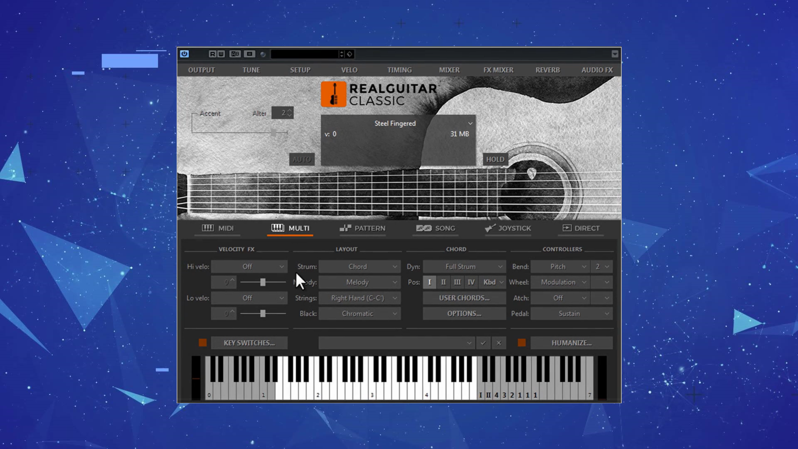This screenshot has height=449, width=798.
Task: Click the Bend value stepper number 2
Action: point(598,266)
